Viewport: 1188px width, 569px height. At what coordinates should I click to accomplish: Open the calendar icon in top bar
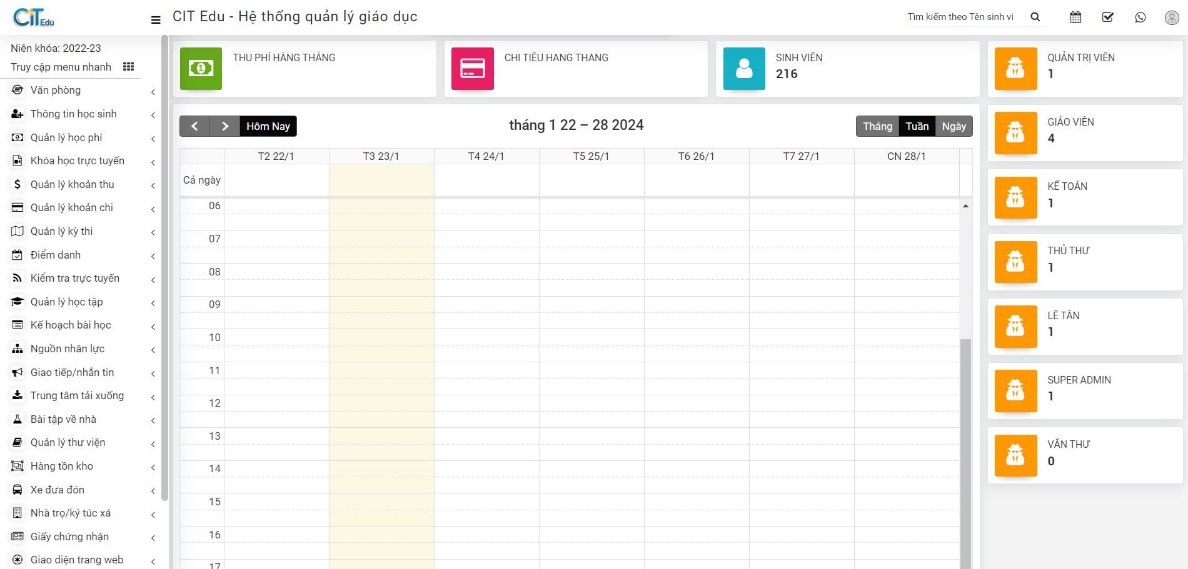click(1075, 17)
